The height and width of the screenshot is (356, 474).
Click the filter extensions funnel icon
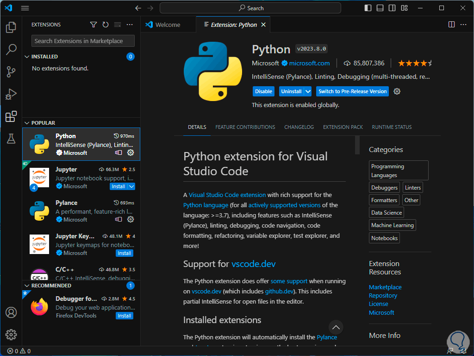tap(94, 25)
